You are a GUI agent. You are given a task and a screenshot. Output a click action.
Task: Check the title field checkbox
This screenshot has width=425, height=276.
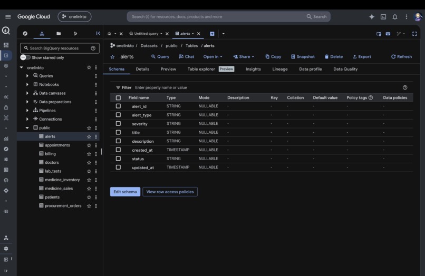118,132
